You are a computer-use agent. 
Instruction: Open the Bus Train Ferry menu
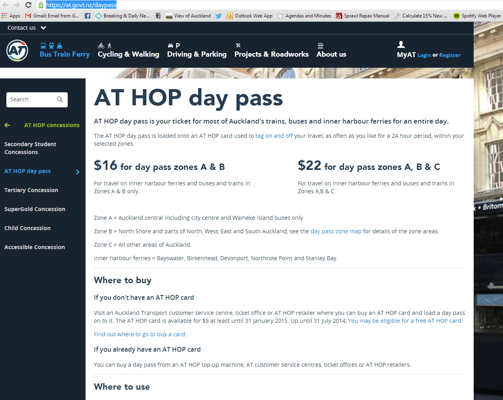tap(65, 54)
